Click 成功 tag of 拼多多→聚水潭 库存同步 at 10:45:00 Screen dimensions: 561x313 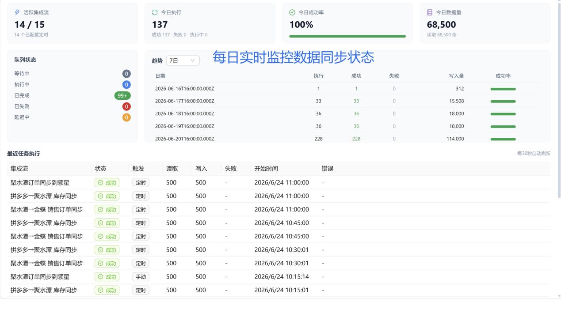click(107, 223)
